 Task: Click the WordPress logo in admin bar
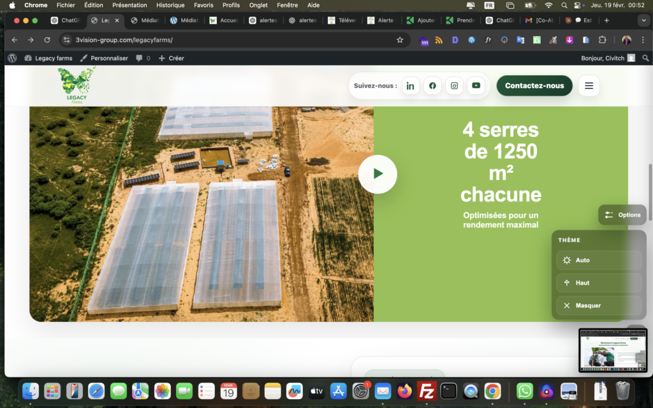[12, 58]
